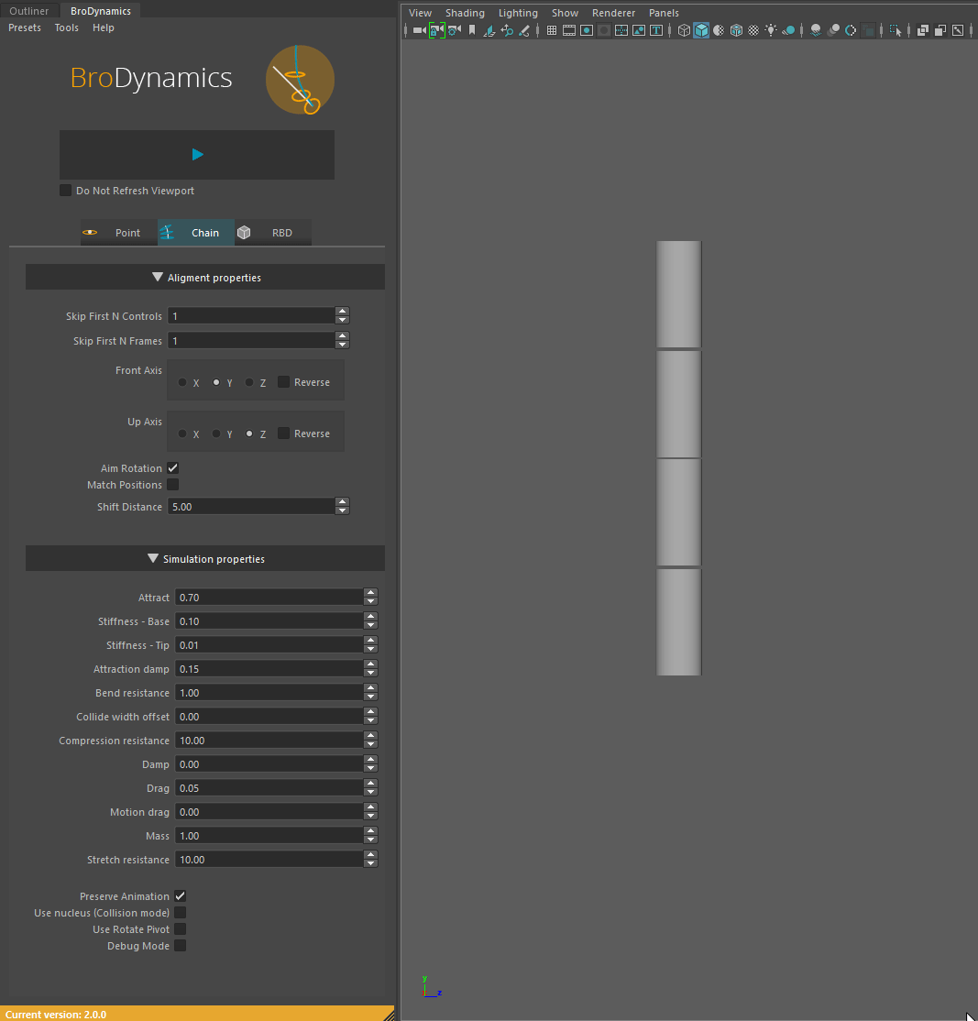The width and height of the screenshot is (978, 1021).
Task: Enable Use nucleus (Collision mode) checkbox
Action: (x=181, y=912)
